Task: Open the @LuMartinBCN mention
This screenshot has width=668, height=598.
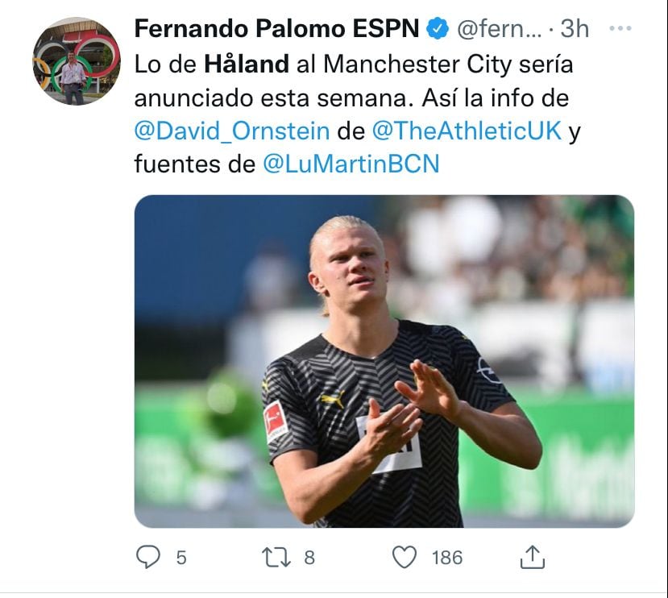Action: tap(352, 164)
